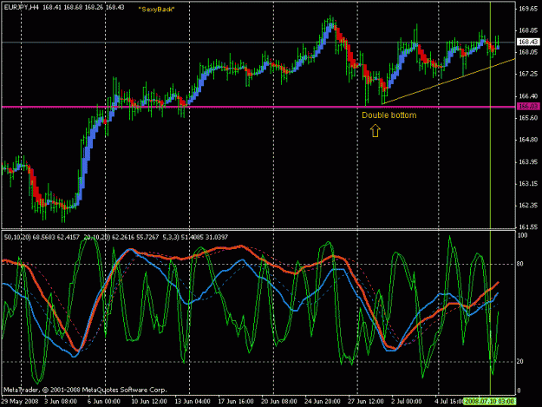Click the 167.25 price scale value

(x=528, y=74)
